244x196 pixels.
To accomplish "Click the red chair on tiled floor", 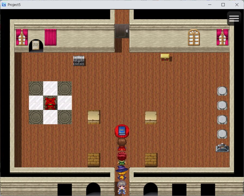I will click(x=51, y=103).
